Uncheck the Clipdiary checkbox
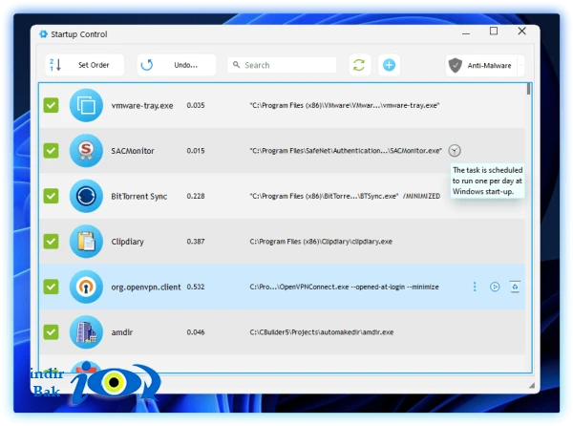 pyautogui.click(x=51, y=241)
